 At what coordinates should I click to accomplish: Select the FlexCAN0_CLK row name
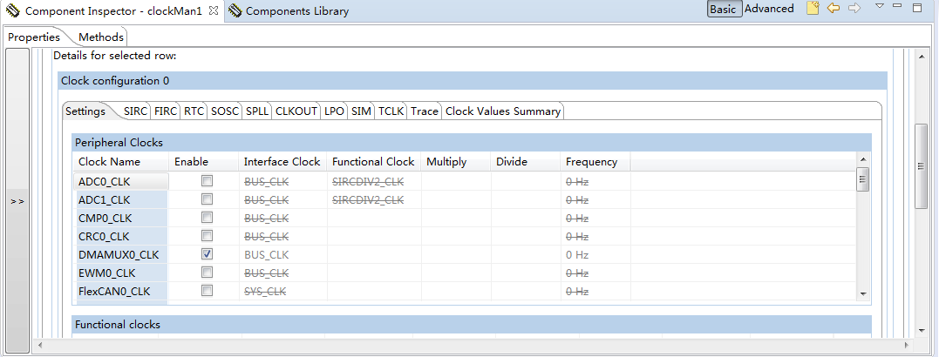pos(121,291)
